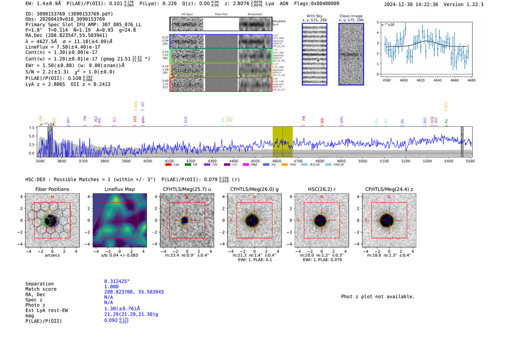This screenshot has width=509, height=346.
Task: Select the red-bordered 2D spectrum row
Action: click(x=221, y=84)
